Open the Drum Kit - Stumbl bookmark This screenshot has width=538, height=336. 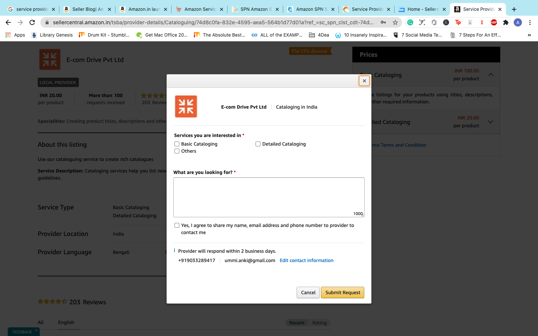click(104, 35)
